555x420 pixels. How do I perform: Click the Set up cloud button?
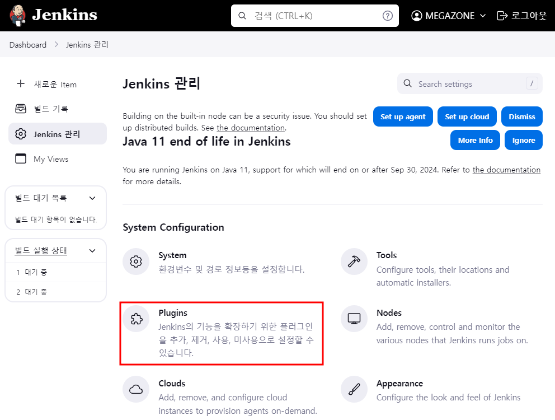[467, 116]
